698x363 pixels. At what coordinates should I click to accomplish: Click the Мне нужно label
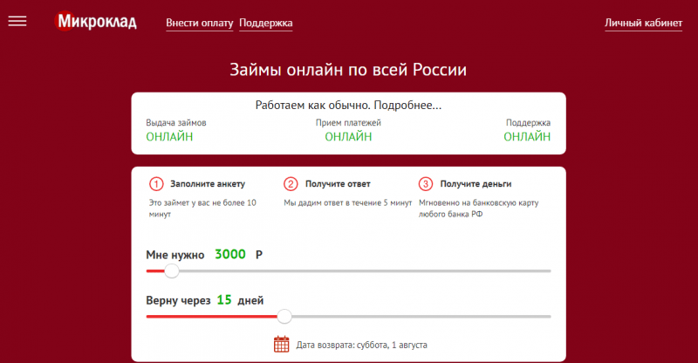175,255
